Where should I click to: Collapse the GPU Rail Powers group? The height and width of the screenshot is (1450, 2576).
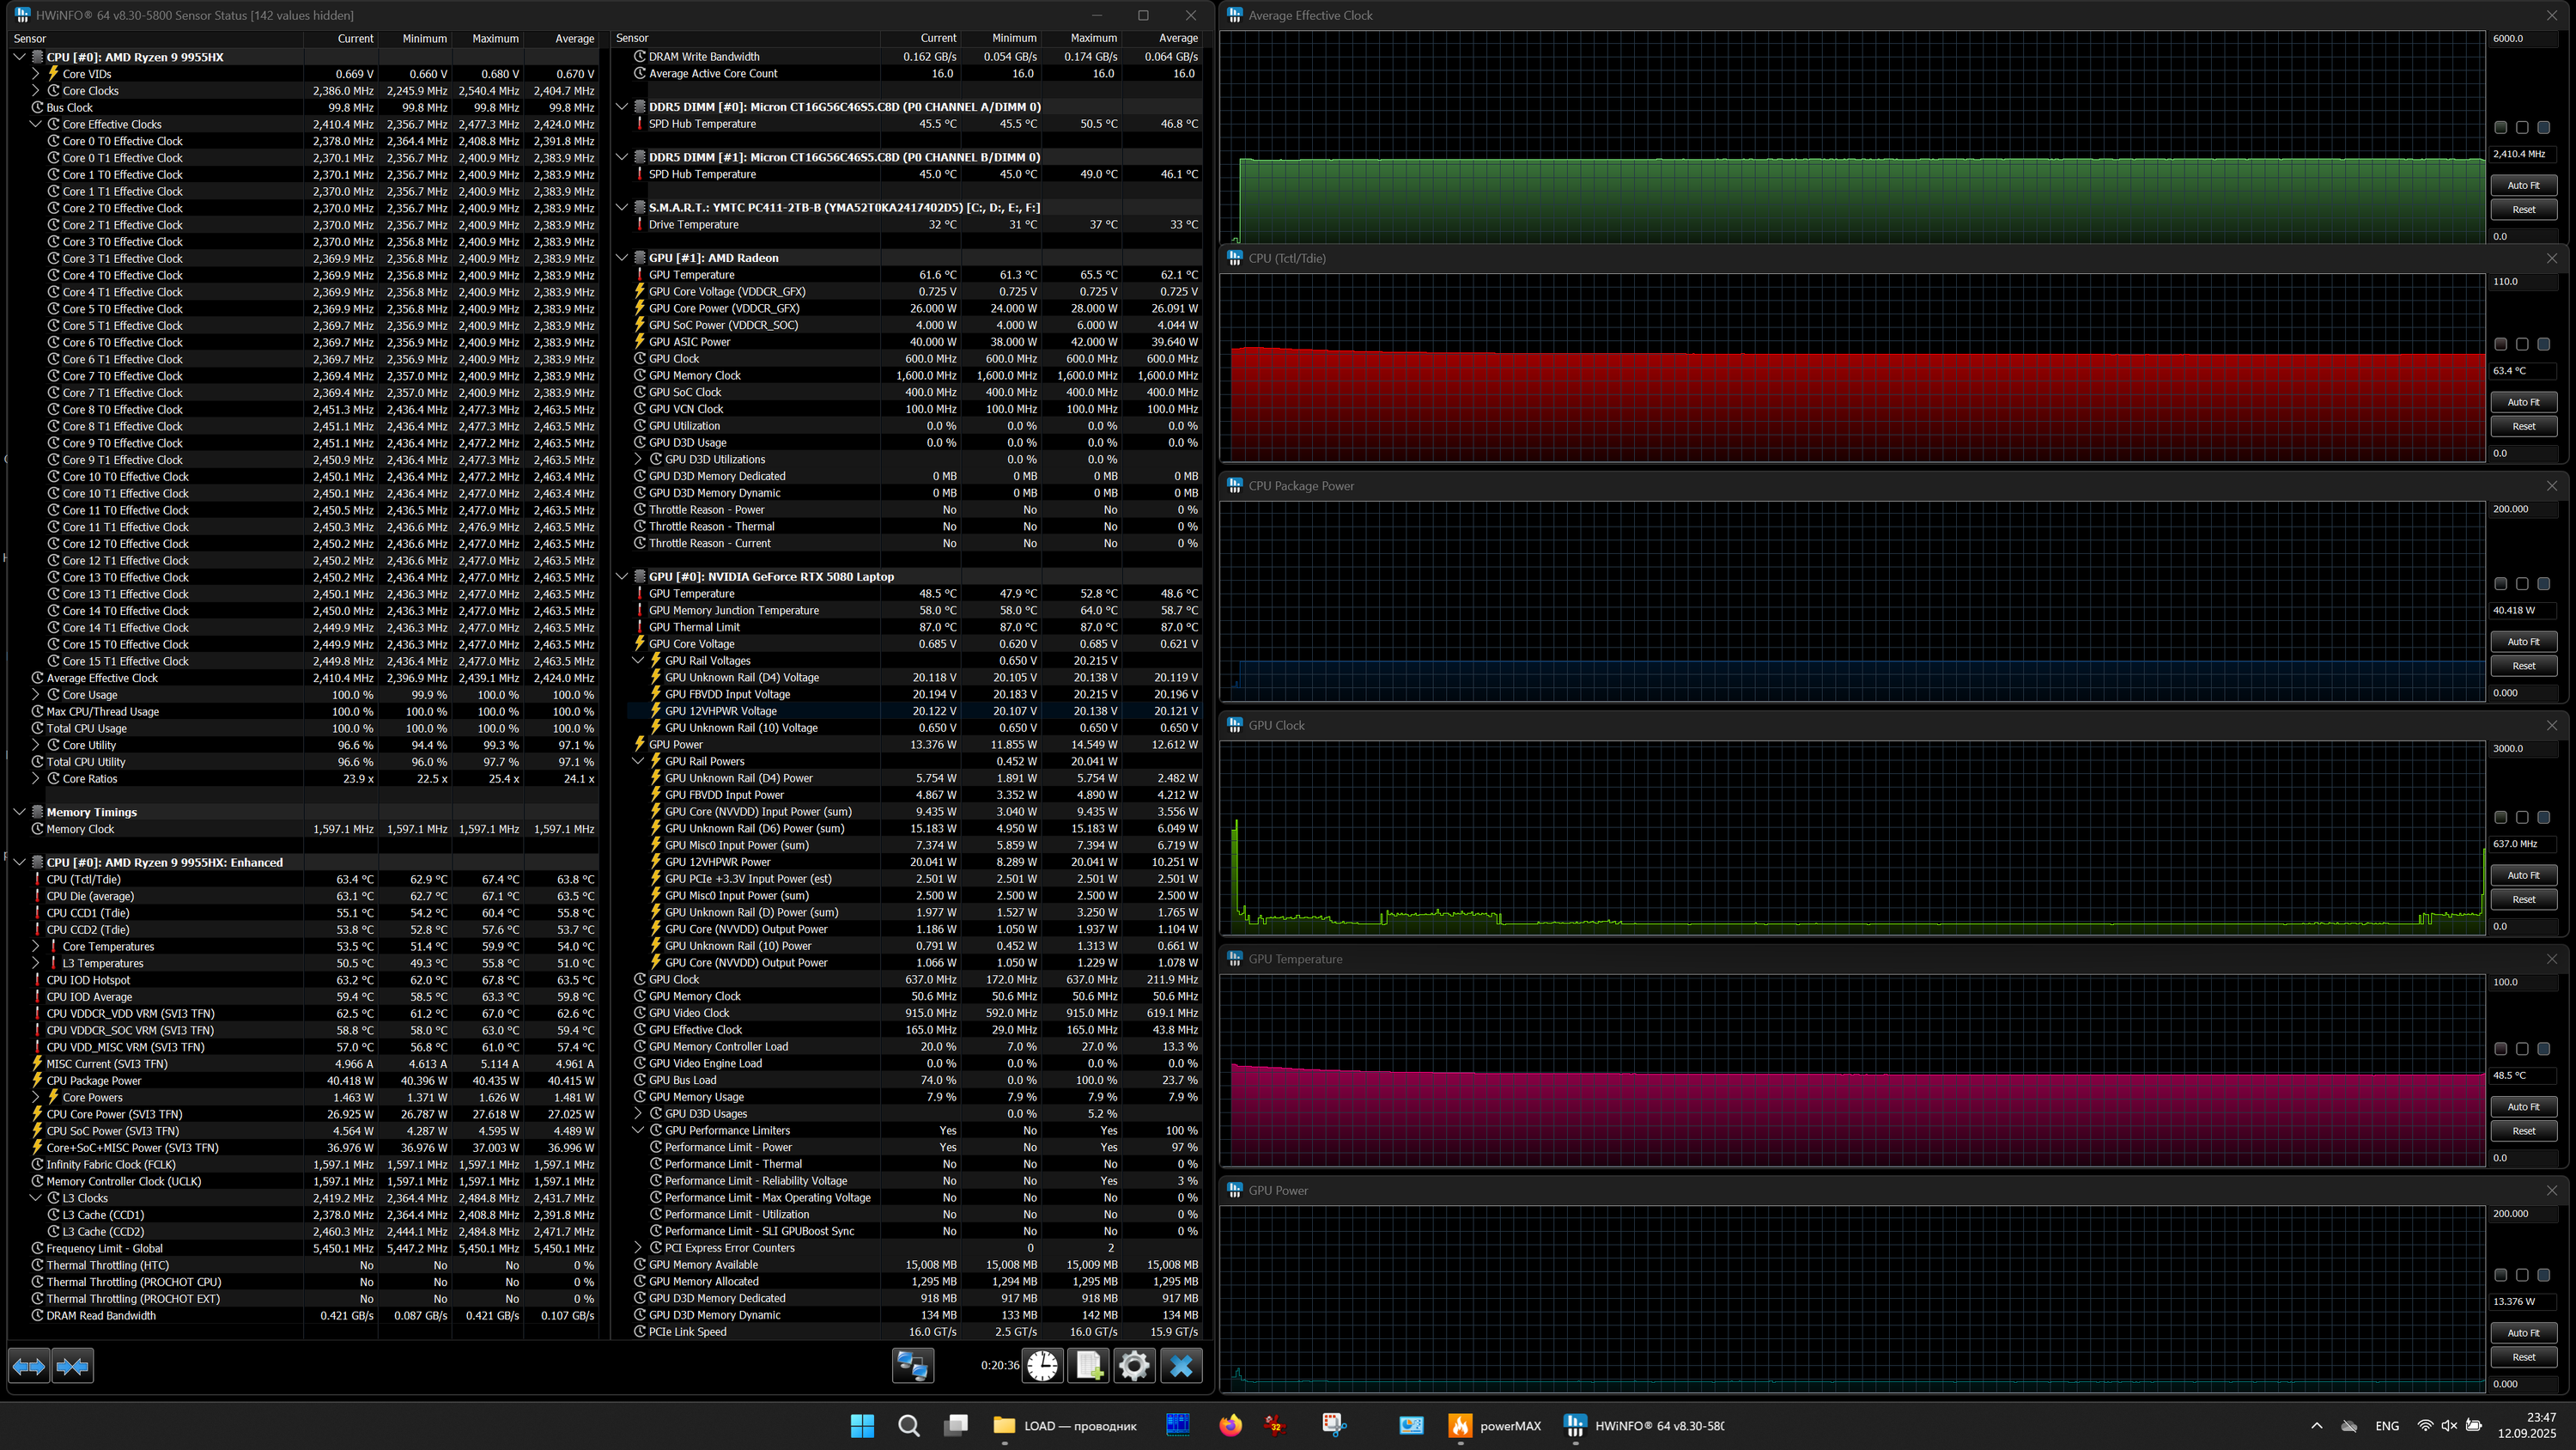[x=638, y=762]
